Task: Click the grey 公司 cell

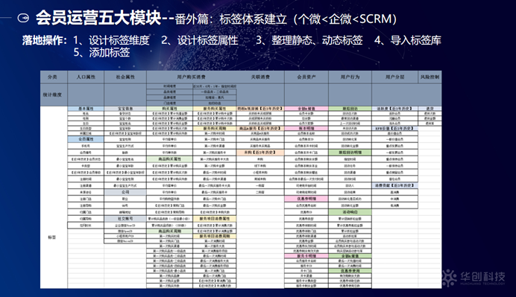Action: (x=125, y=192)
